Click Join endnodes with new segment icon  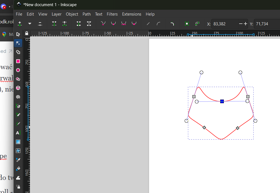[x=79, y=24]
